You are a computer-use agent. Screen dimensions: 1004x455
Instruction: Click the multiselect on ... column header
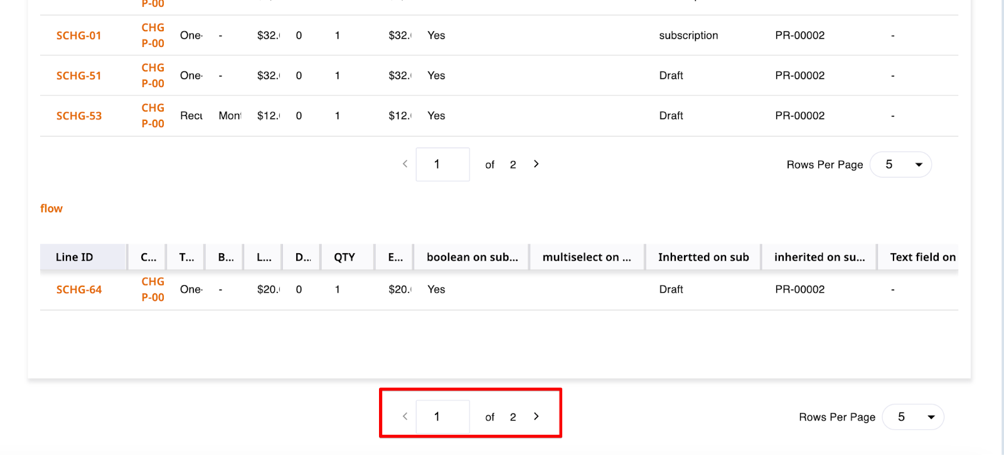[587, 257]
